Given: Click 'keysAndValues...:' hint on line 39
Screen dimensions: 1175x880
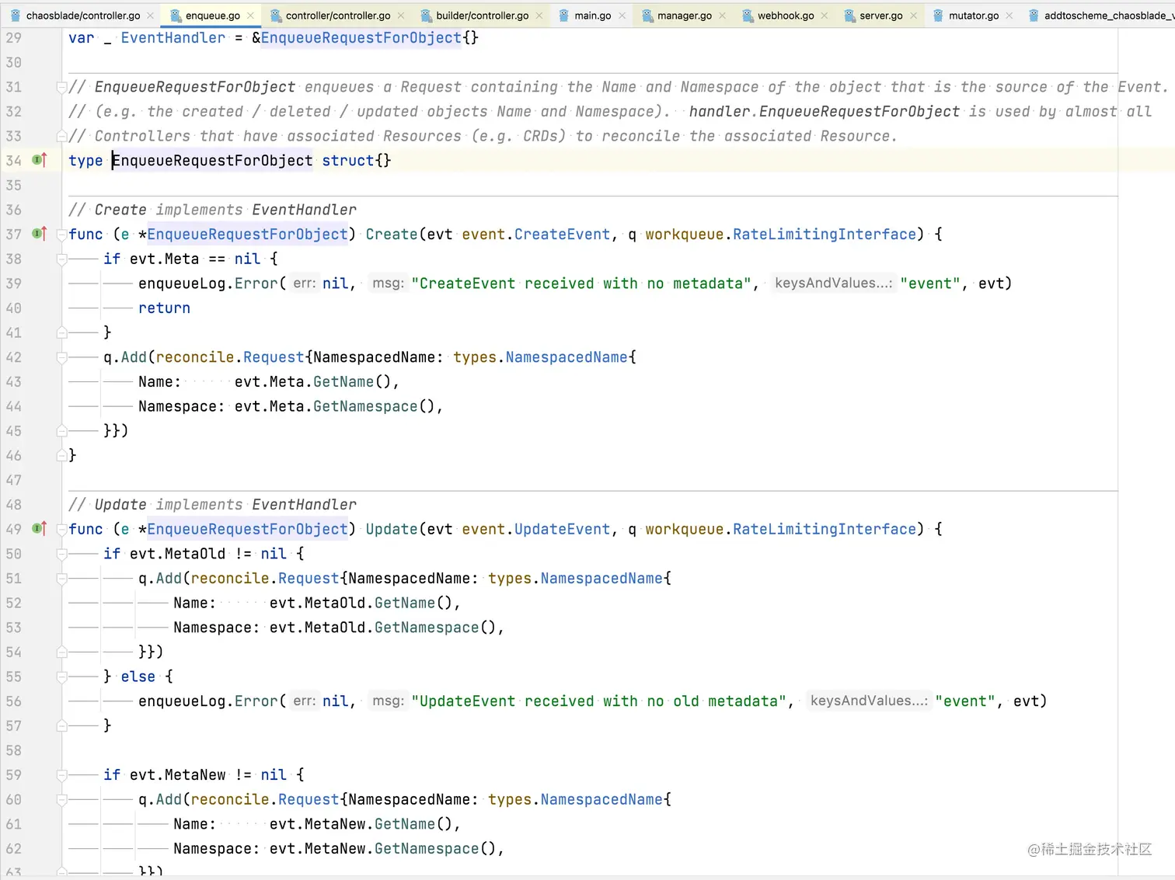Looking at the screenshot, I should 833,283.
